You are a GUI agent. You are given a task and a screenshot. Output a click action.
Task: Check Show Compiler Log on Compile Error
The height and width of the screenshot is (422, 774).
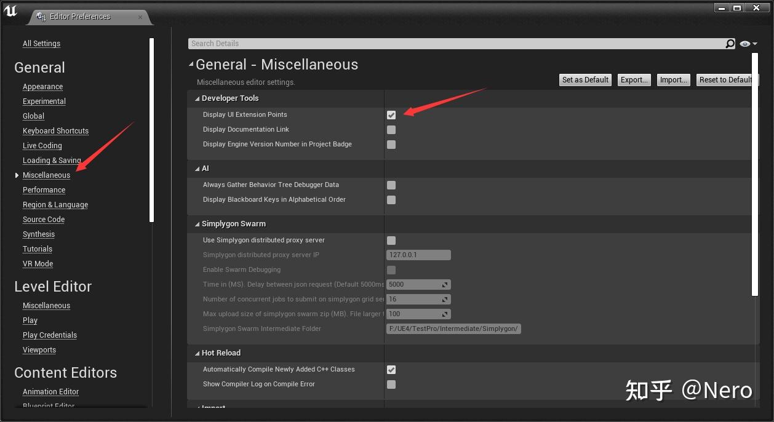pyautogui.click(x=391, y=384)
